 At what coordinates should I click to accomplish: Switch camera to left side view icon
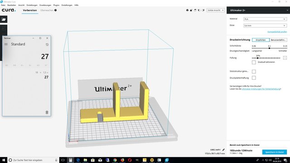tap(199, 10)
